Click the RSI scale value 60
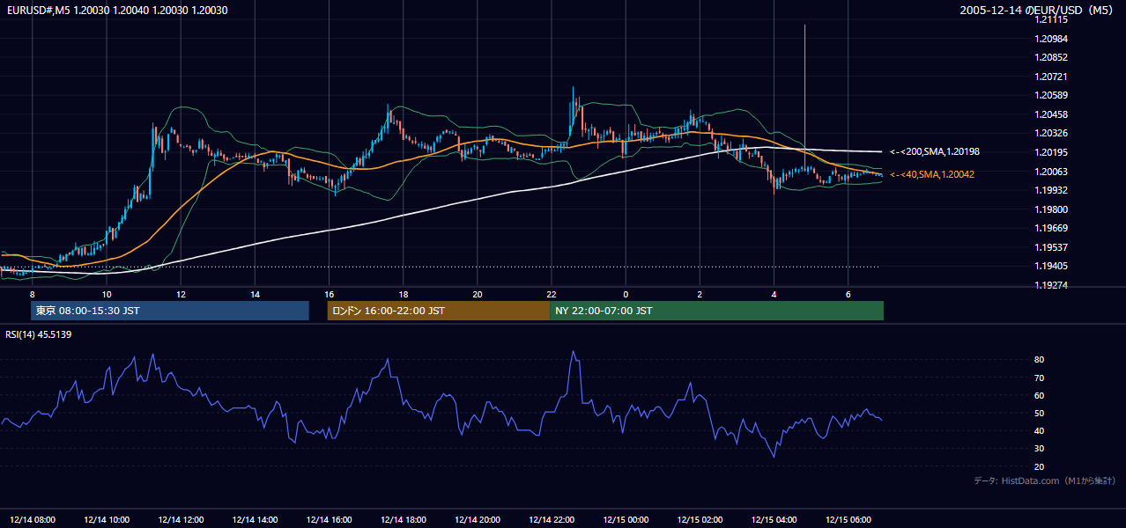 coord(1040,395)
